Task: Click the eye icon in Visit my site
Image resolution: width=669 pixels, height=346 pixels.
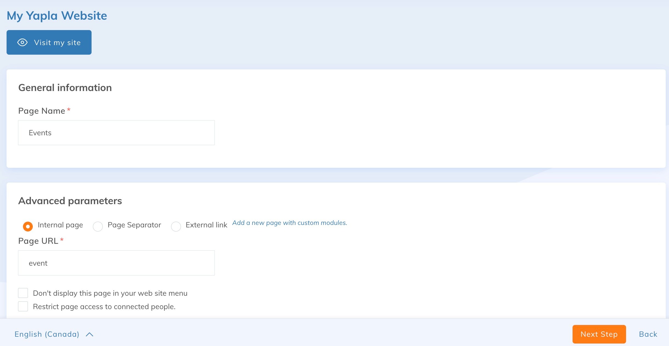Action: pyautogui.click(x=22, y=42)
